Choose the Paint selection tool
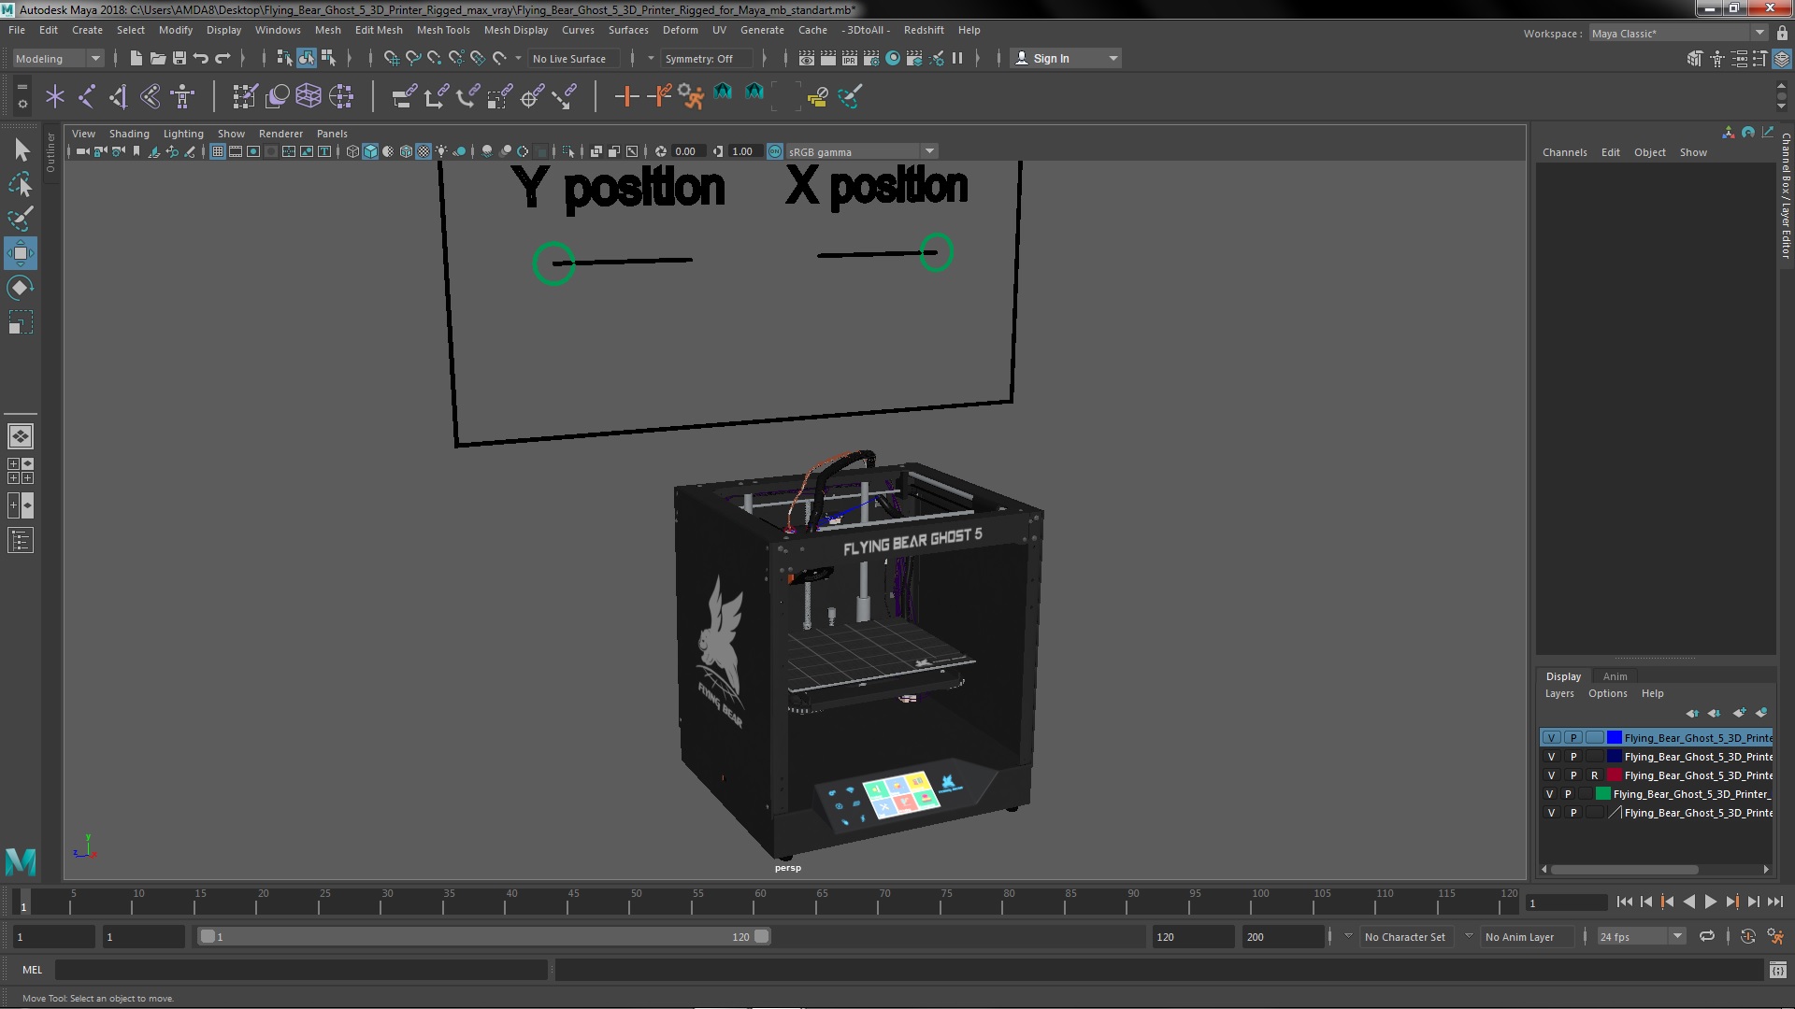 [x=21, y=219]
